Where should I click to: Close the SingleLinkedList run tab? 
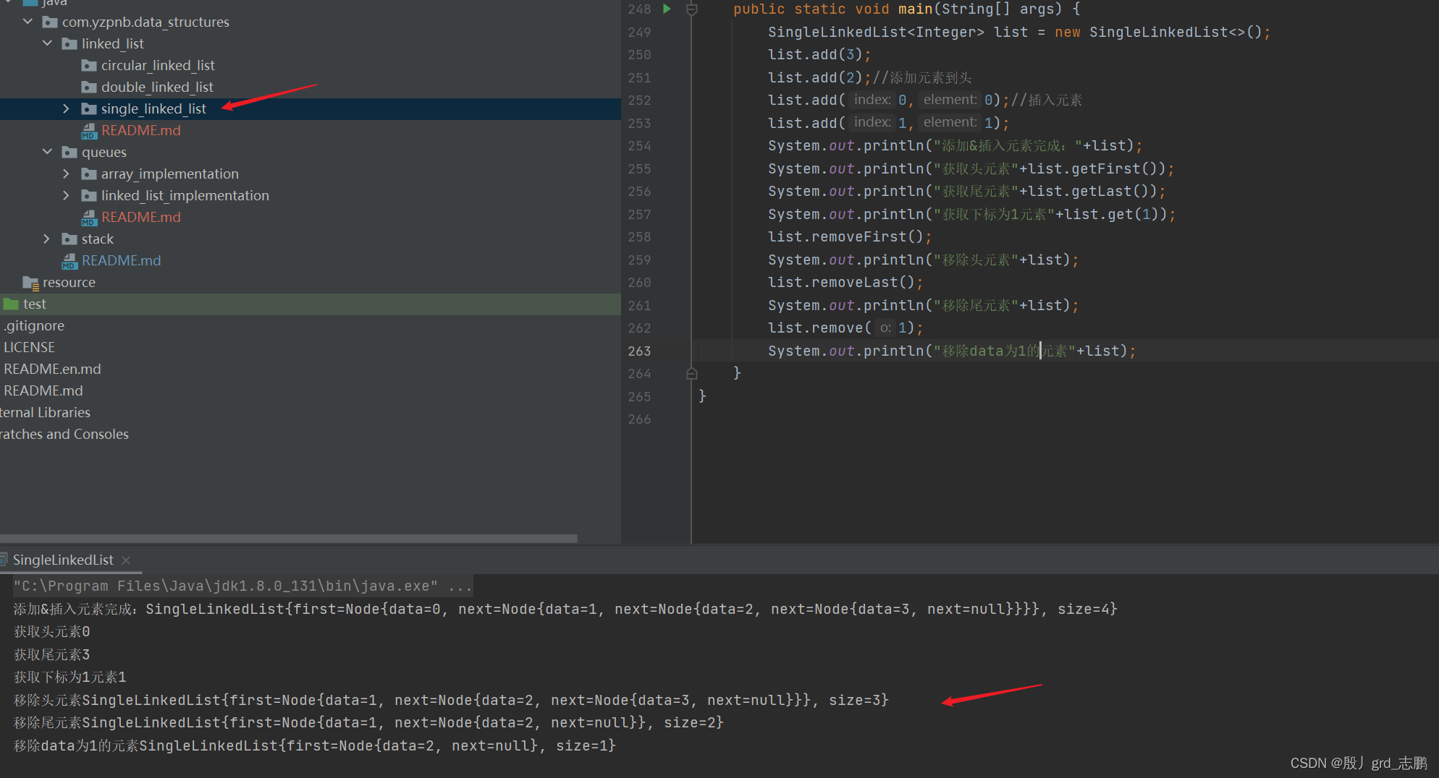click(126, 560)
